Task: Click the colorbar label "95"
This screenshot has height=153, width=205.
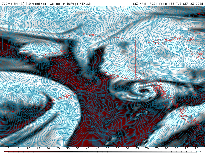Action: click(x=196, y=148)
